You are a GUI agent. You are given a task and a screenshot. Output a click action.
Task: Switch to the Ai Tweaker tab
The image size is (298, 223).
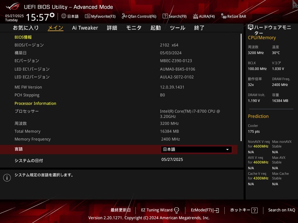click(85, 28)
